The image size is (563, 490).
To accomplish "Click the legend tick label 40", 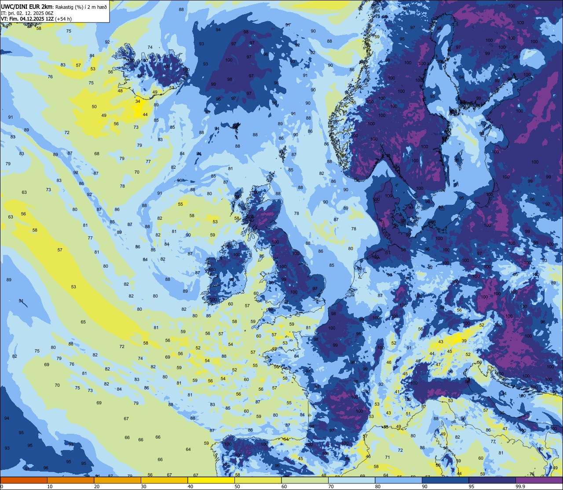I will [x=190, y=486].
